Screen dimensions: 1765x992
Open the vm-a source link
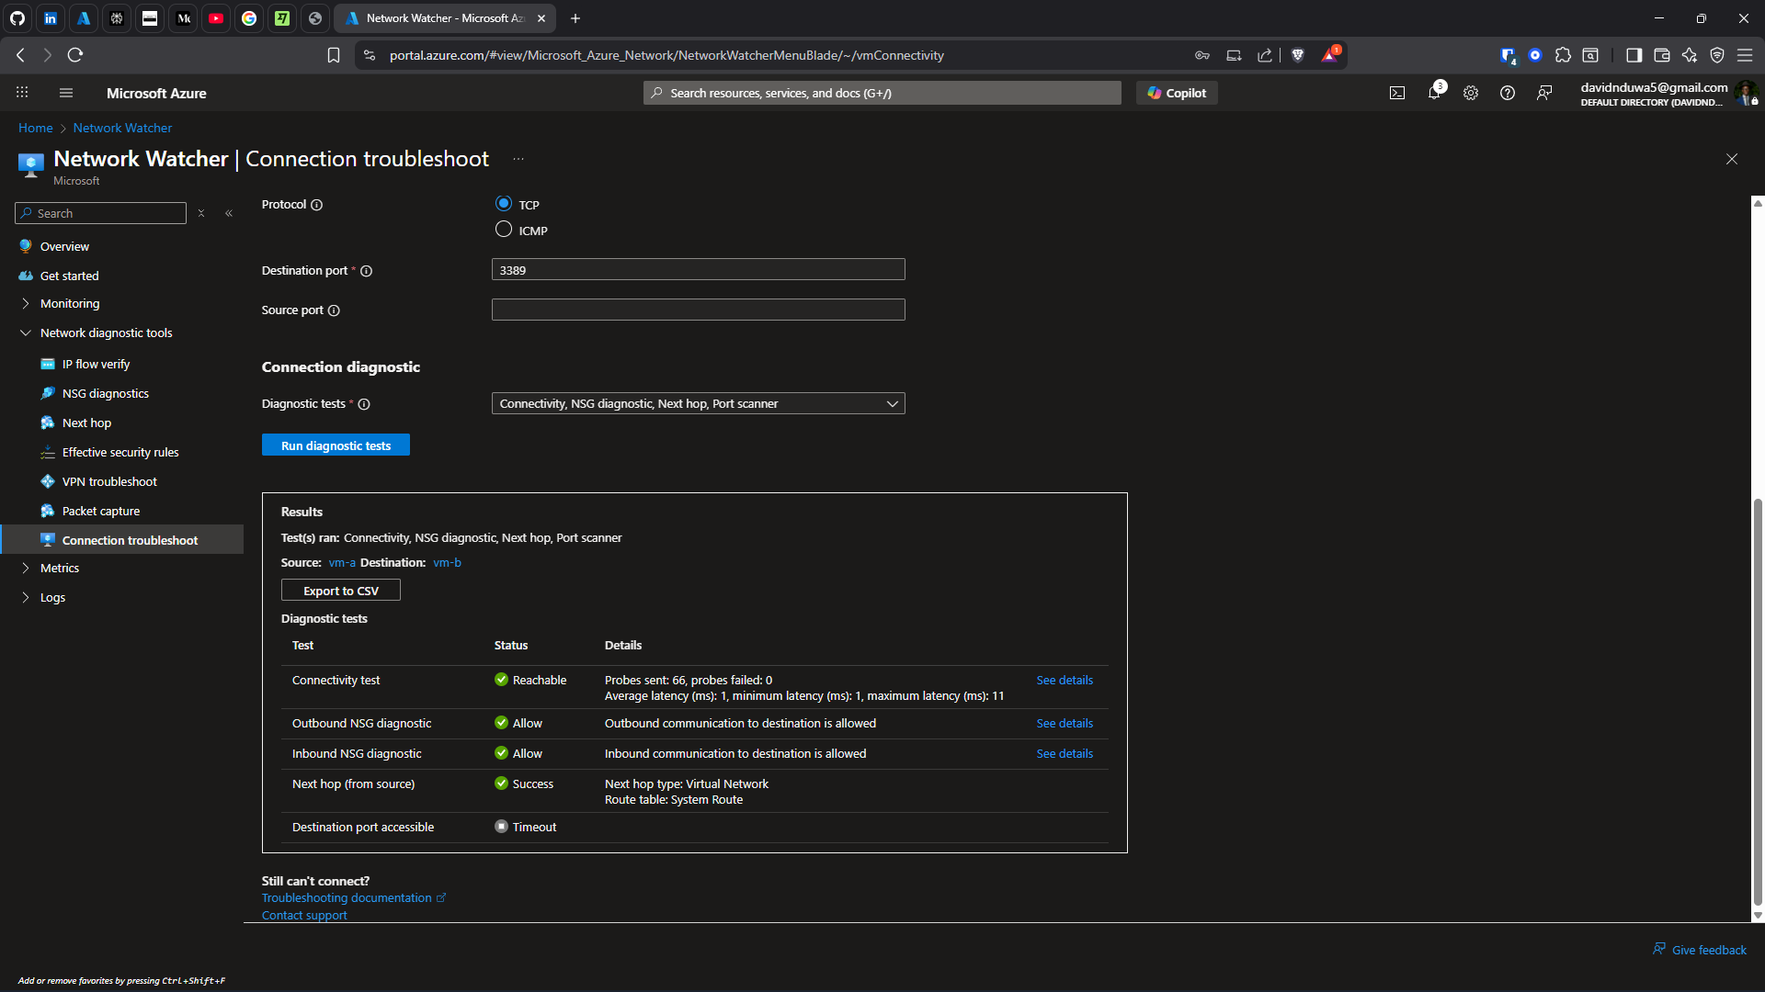pyautogui.click(x=342, y=563)
